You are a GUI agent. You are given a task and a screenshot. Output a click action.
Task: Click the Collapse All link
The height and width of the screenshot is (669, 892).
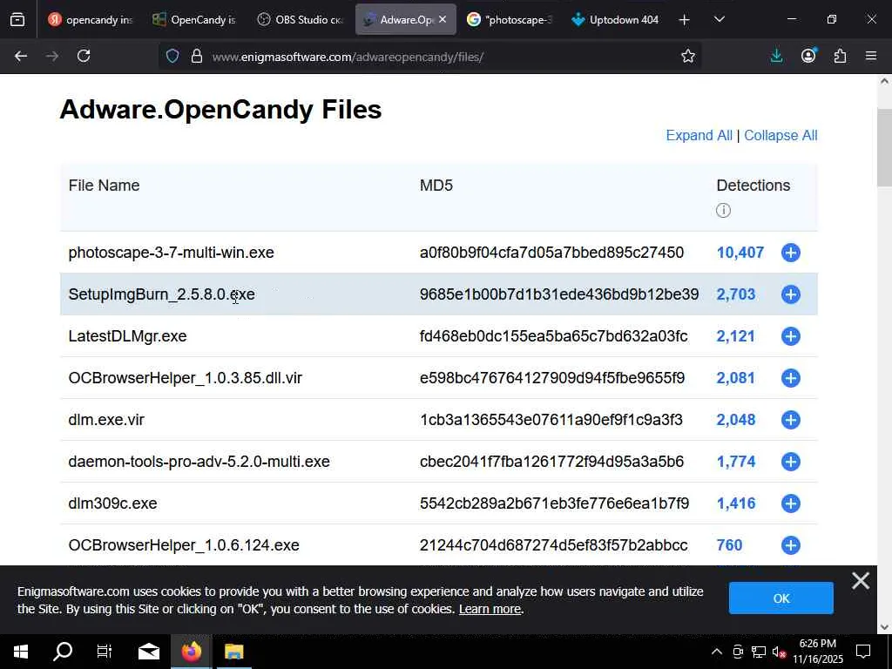point(780,135)
